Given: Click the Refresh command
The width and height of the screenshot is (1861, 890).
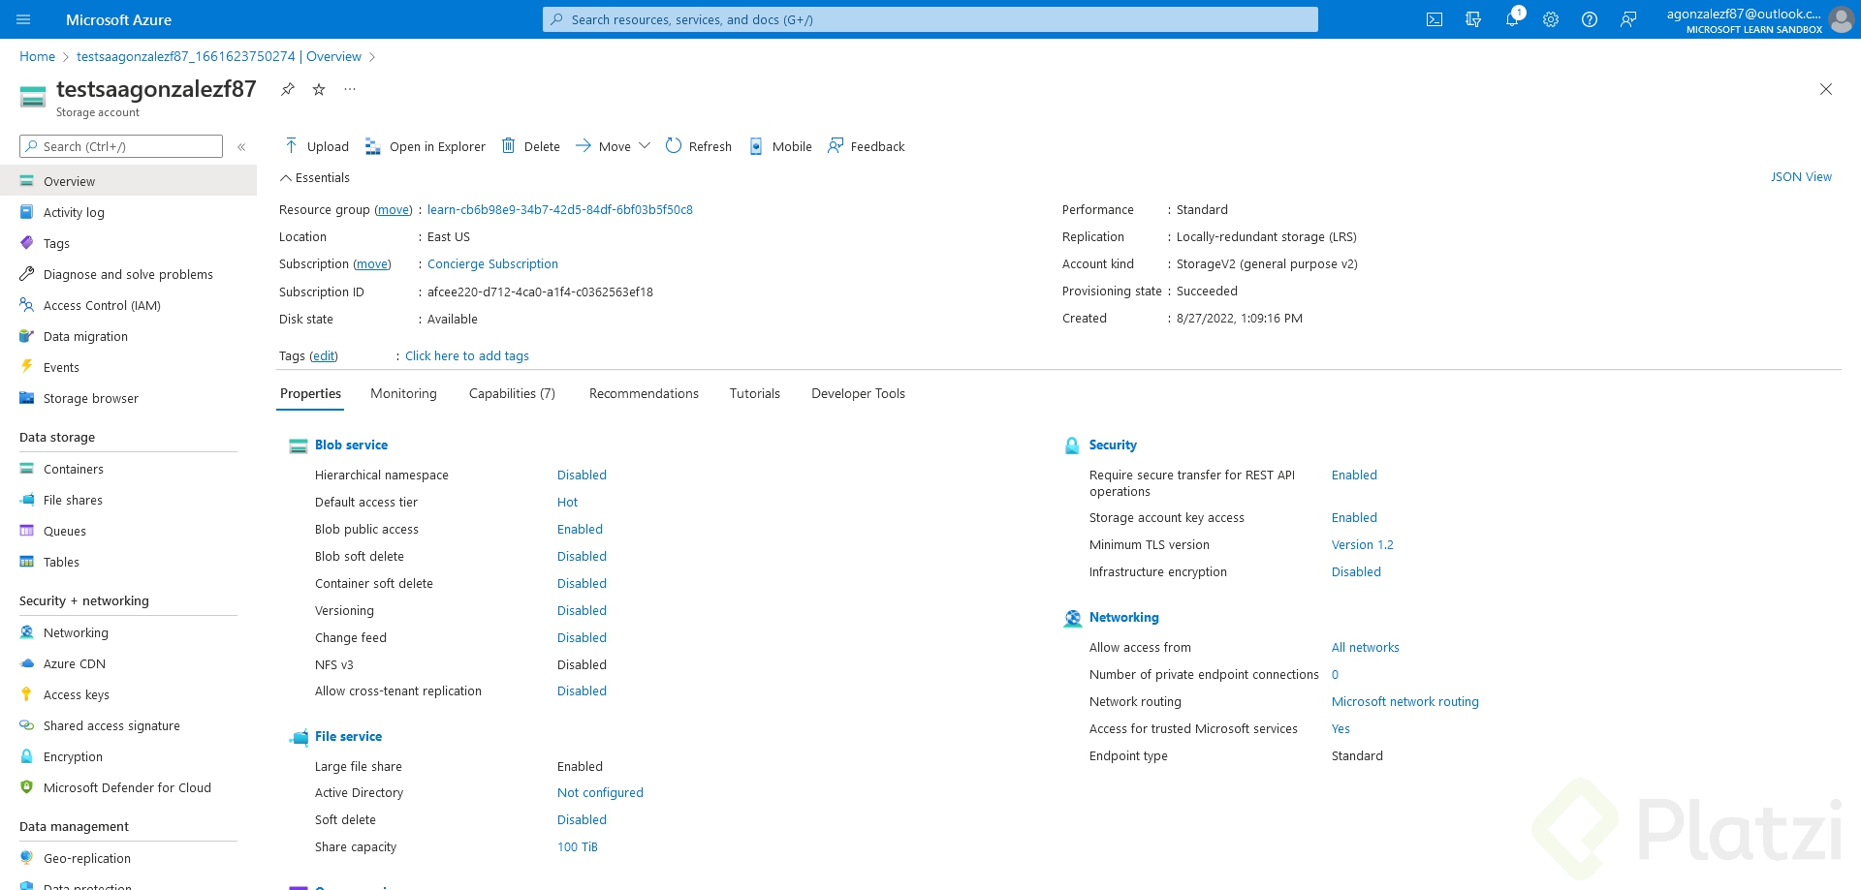Looking at the screenshot, I should (699, 146).
